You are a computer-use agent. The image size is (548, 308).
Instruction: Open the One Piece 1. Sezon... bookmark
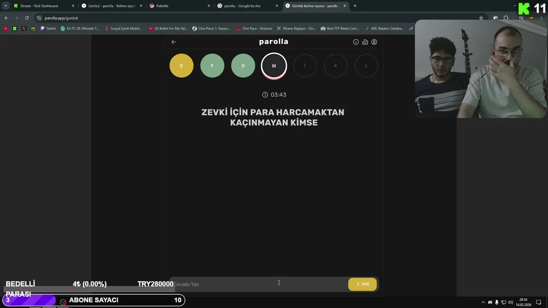pyautogui.click(x=211, y=29)
